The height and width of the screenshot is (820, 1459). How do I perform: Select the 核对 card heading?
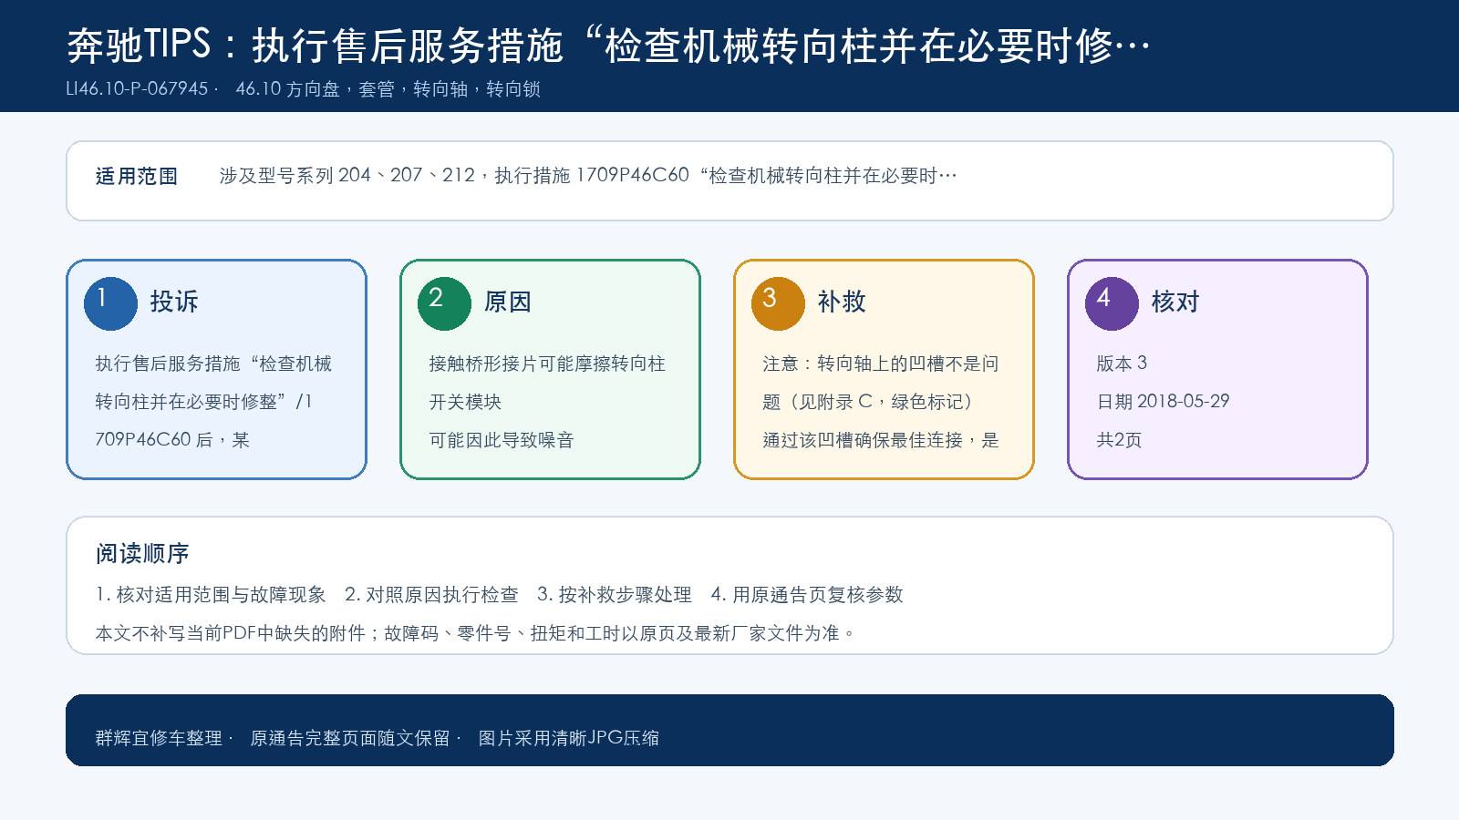(1175, 302)
